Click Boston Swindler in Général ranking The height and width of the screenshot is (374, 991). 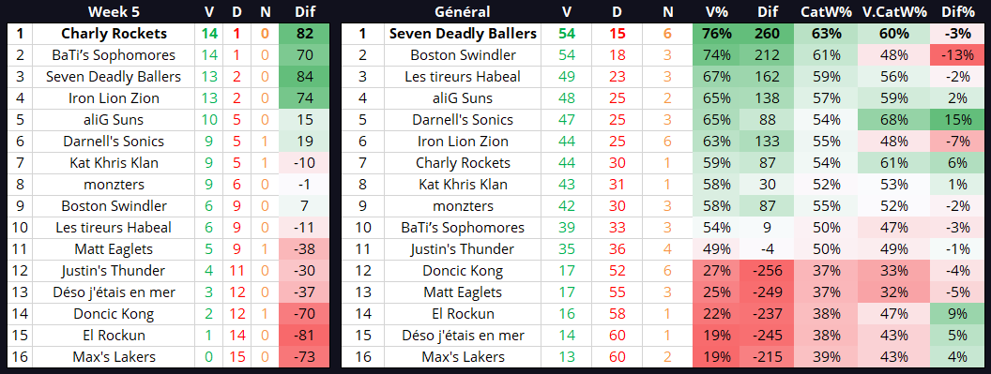(x=463, y=55)
